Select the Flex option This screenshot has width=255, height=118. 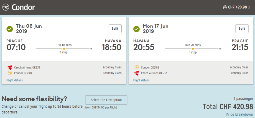(106, 100)
